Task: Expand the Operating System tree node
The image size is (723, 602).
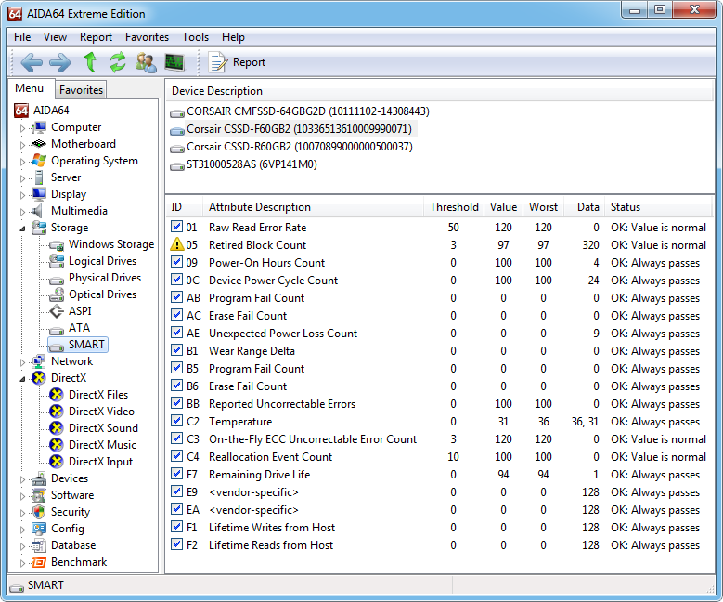Action: pyautogui.click(x=22, y=162)
